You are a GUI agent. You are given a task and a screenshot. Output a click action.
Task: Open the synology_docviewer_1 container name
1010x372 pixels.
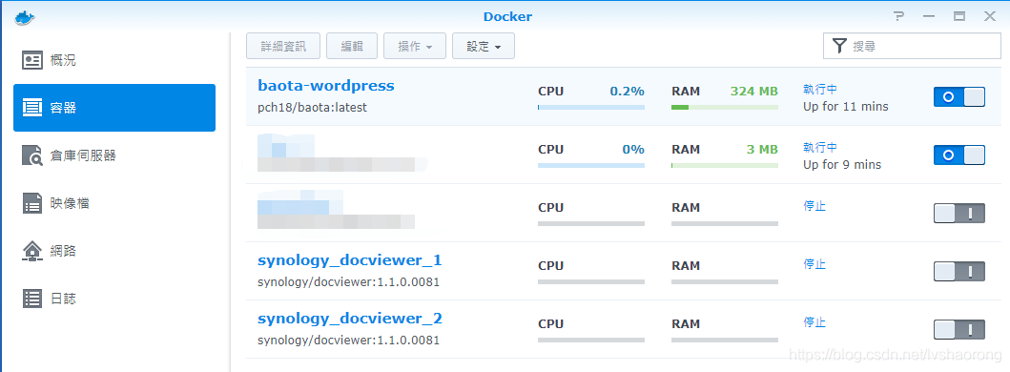coord(350,260)
